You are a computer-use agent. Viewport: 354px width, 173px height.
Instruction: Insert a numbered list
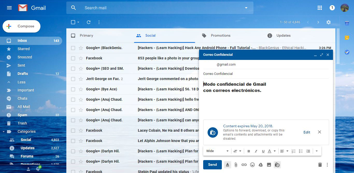(294, 151)
